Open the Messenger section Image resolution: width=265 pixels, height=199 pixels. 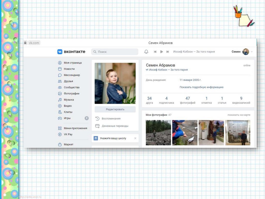click(x=72, y=75)
